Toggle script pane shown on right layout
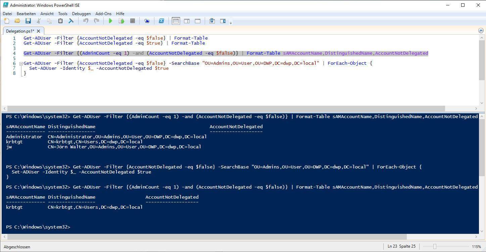The width and height of the screenshot is (486, 252). 187,21
